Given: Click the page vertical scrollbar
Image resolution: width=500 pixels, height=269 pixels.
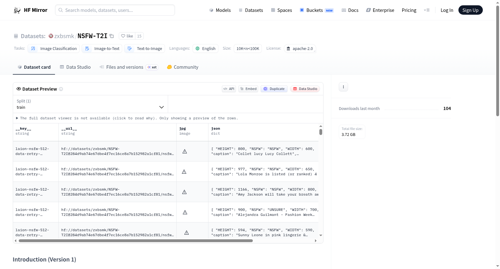Looking at the screenshot, I should tap(498, 61).
